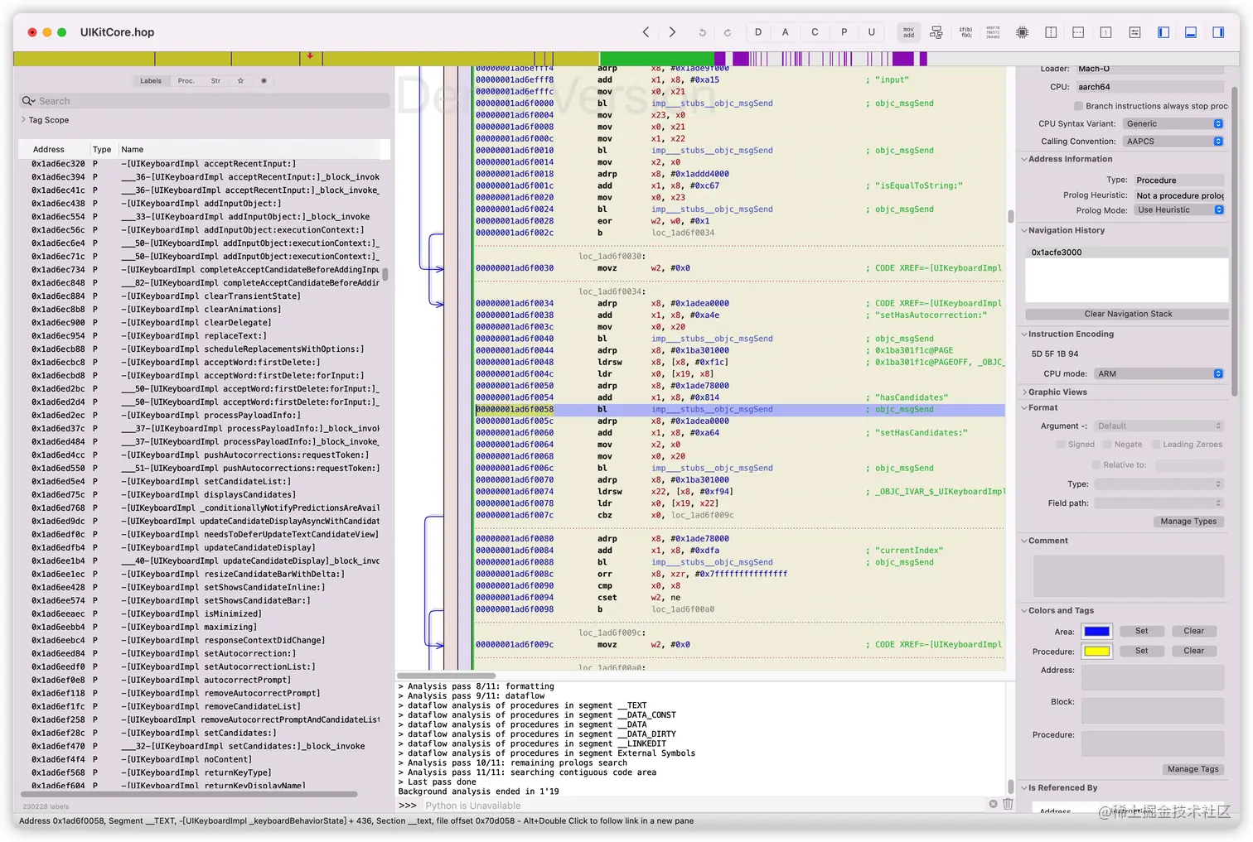Mark as Data with D button

click(x=758, y=32)
